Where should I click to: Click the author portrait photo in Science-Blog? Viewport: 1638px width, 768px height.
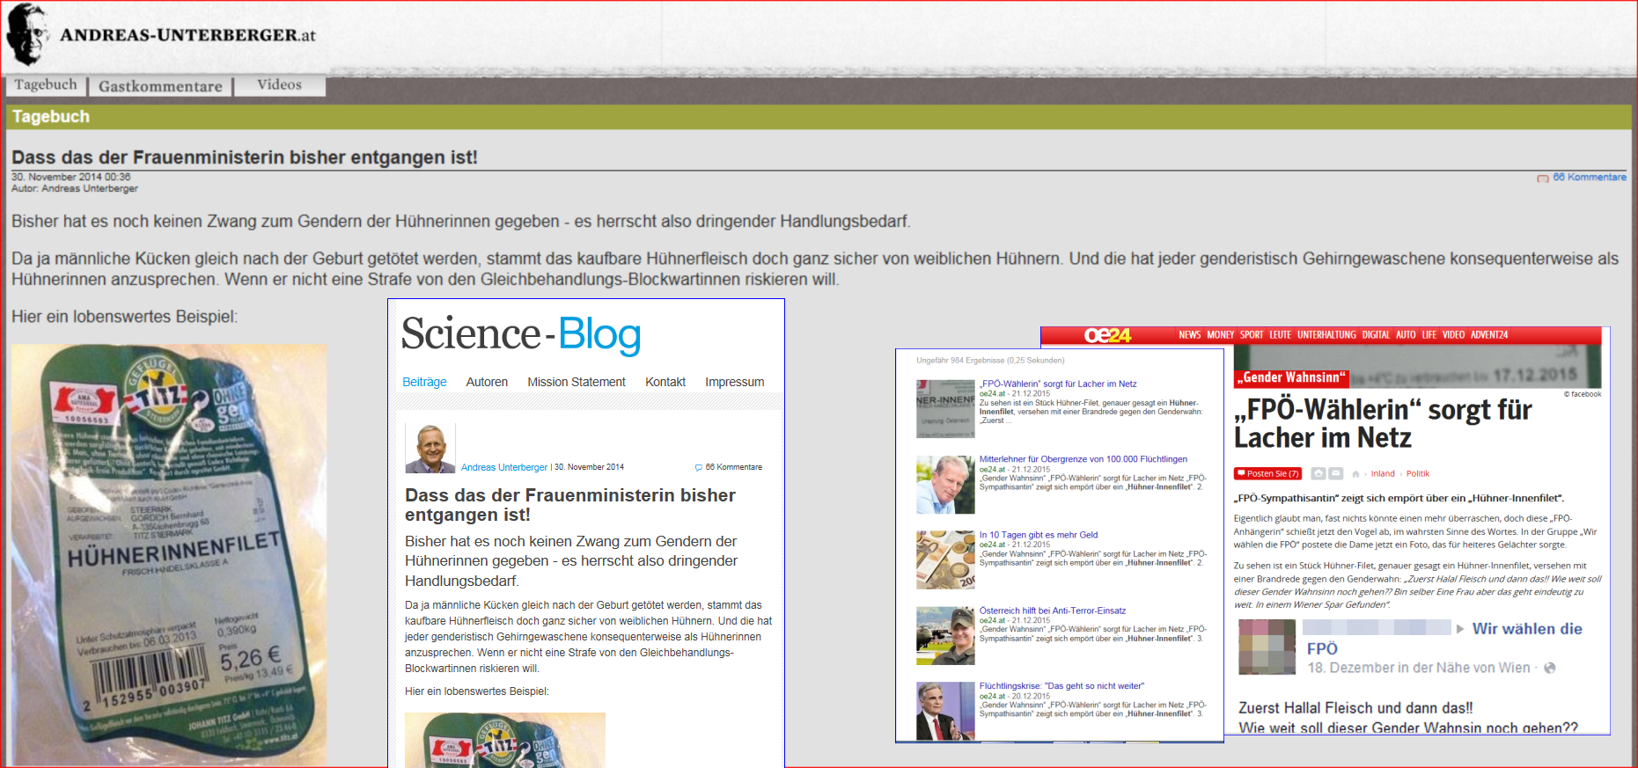tap(430, 448)
